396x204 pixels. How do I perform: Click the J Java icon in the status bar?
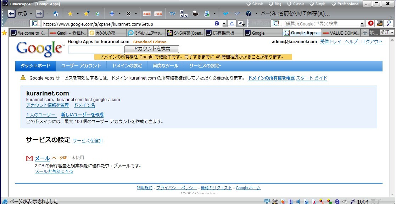point(314,202)
